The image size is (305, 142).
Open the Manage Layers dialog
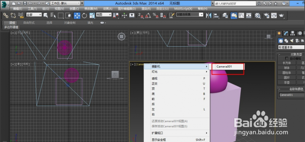[x=225, y=15]
